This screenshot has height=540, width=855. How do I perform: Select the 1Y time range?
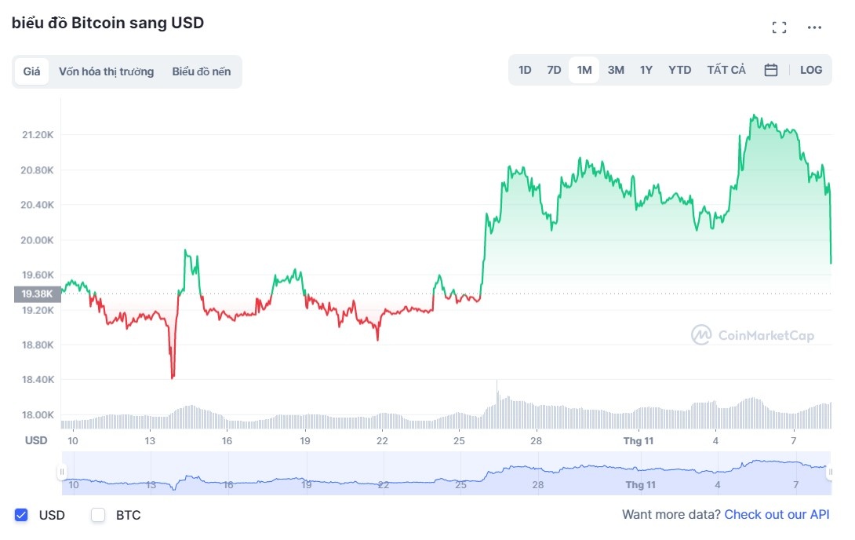[x=646, y=69]
